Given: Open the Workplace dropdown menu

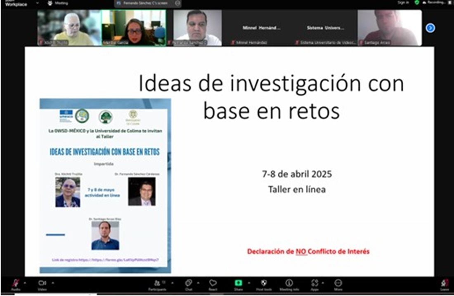Looking at the screenshot, I should click(x=38, y=3).
